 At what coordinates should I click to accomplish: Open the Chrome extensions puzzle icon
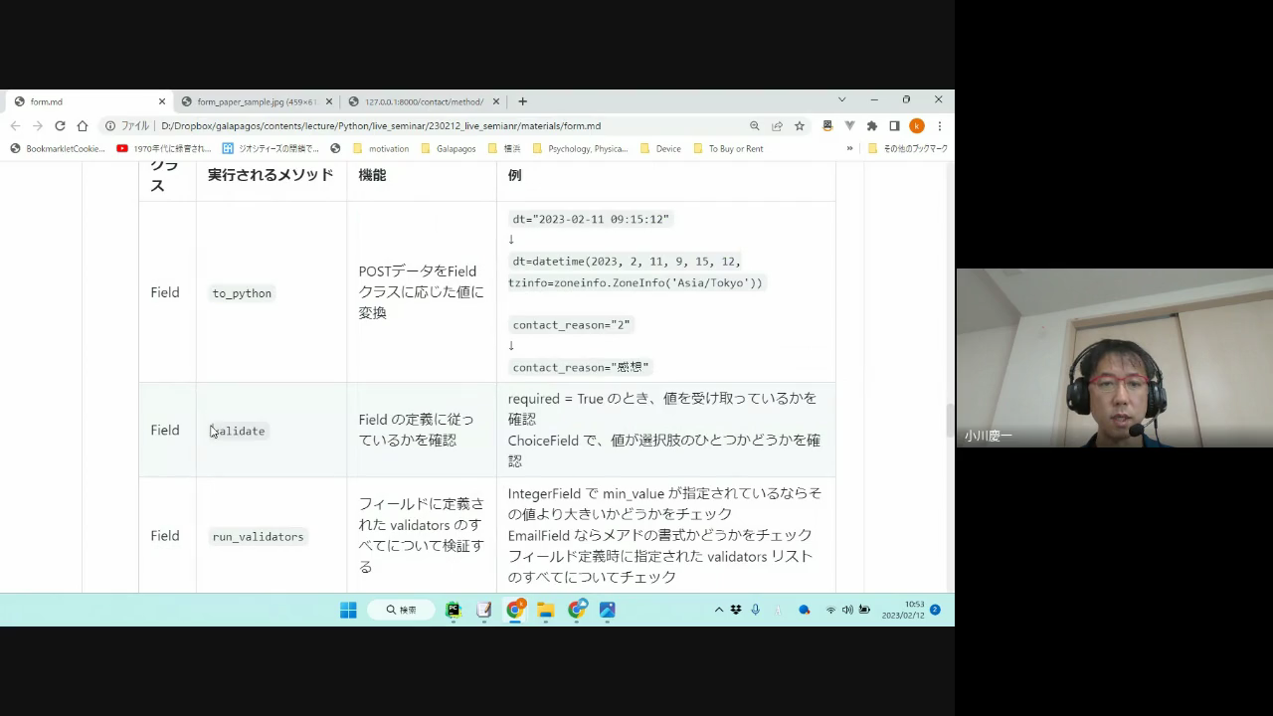point(872,126)
